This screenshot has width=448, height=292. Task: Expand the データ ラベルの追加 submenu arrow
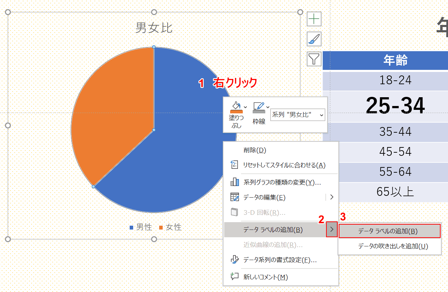pyautogui.click(x=332, y=230)
